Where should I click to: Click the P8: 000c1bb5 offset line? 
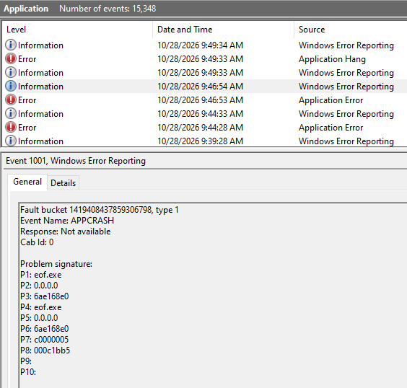pos(45,350)
